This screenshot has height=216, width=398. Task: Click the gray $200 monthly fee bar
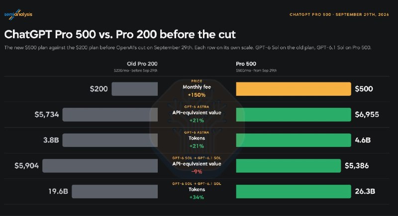tap(134, 89)
